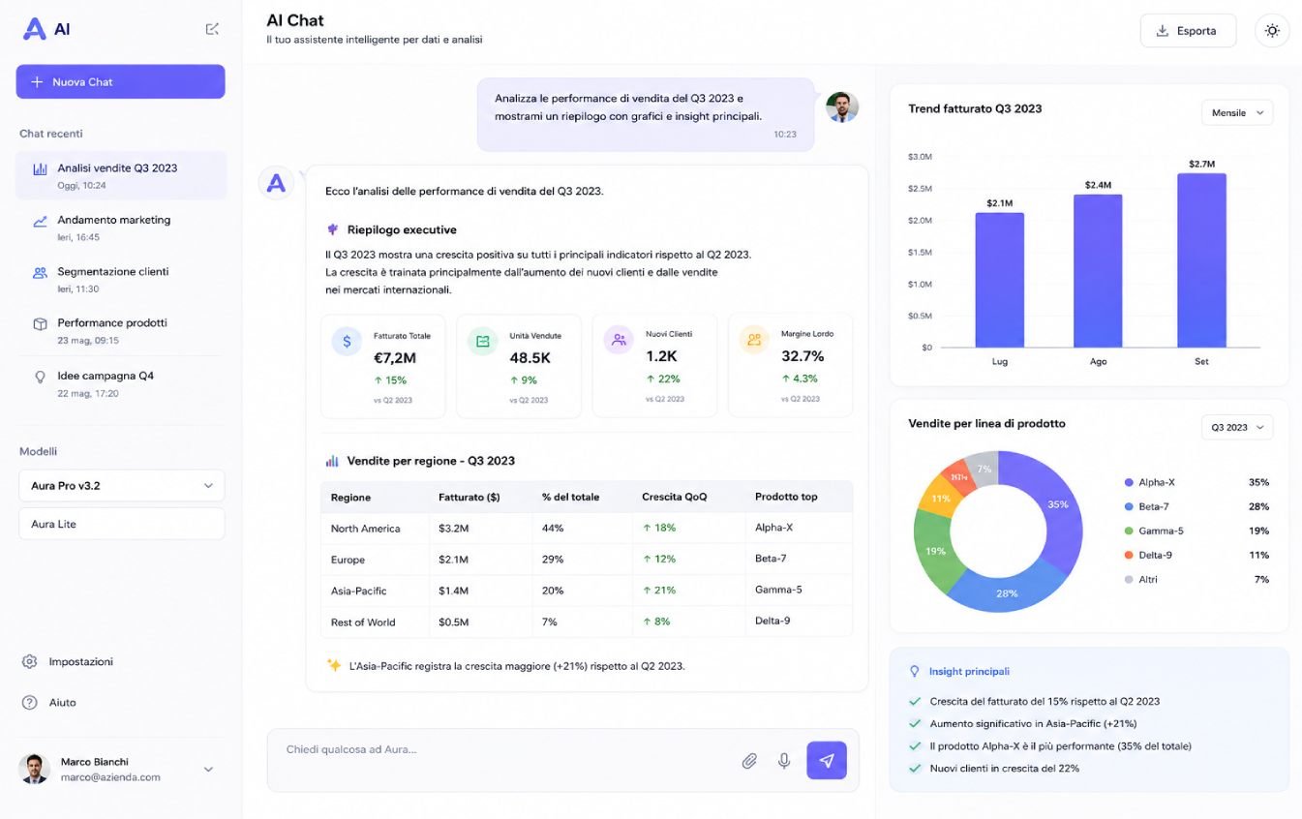Image resolution: width=1302 pixels, height=819 pixels.
Task: Click the Nuovi Clienti purple people icon
Action: pyautogui.click(x=619, y=340)
